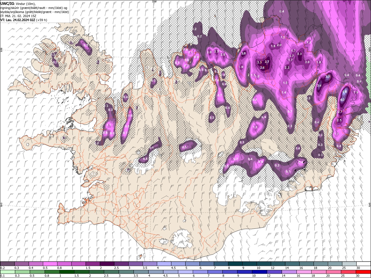Click the valid time 'VT: Lau. 24.02.2024 02Z'
The image size is (371, 278).
(18, 20)
